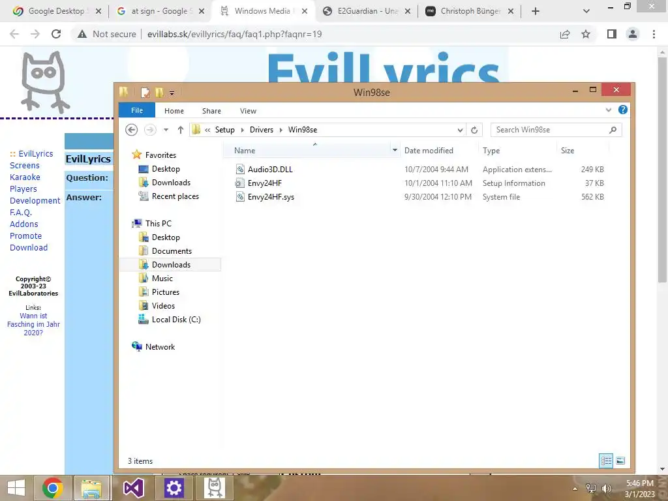Select Network in navigation pane
Image resolution: width=668 pixels, height=501 pixels.
pyautogui.click(x=160, y=347)
